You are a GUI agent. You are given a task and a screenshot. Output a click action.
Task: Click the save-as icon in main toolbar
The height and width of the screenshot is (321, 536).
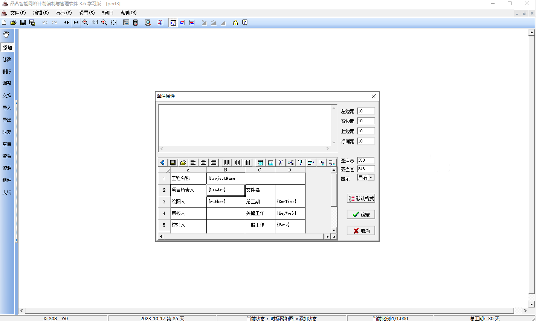[x=32, y=23]
